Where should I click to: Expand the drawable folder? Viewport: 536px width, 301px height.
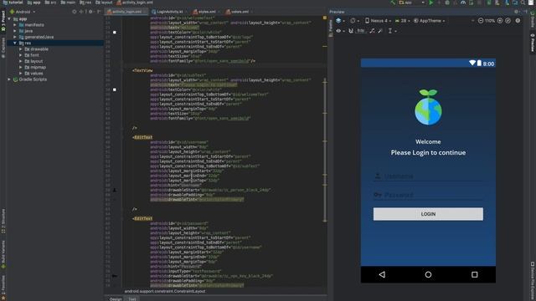(21, 49)
